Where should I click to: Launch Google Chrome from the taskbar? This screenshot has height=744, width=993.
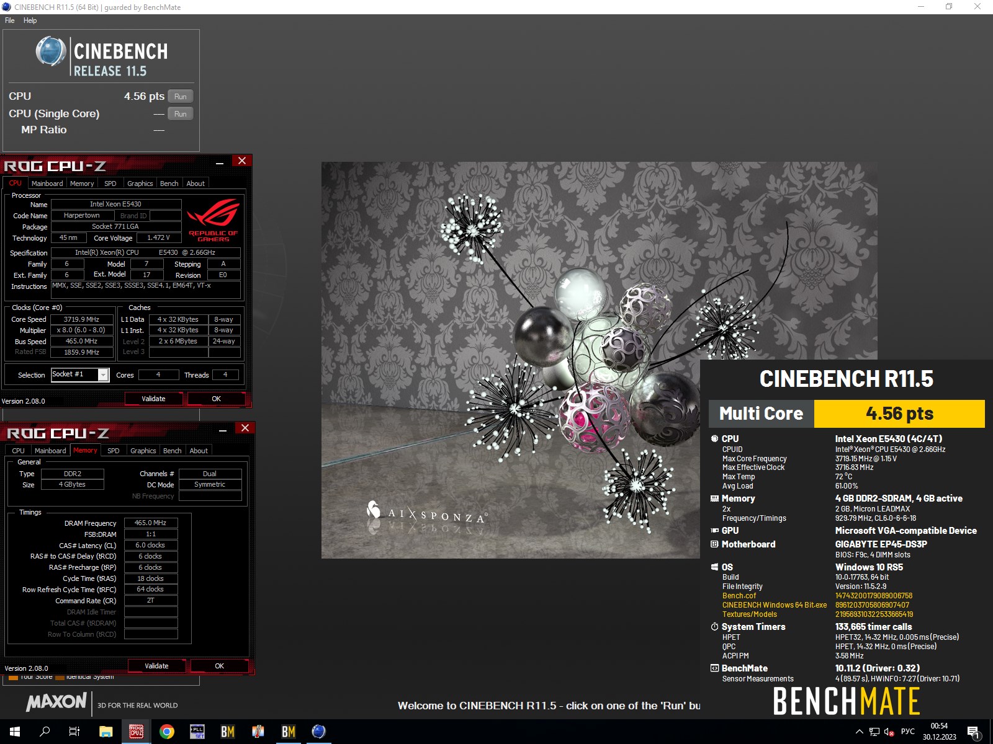(x=167, y=732)
